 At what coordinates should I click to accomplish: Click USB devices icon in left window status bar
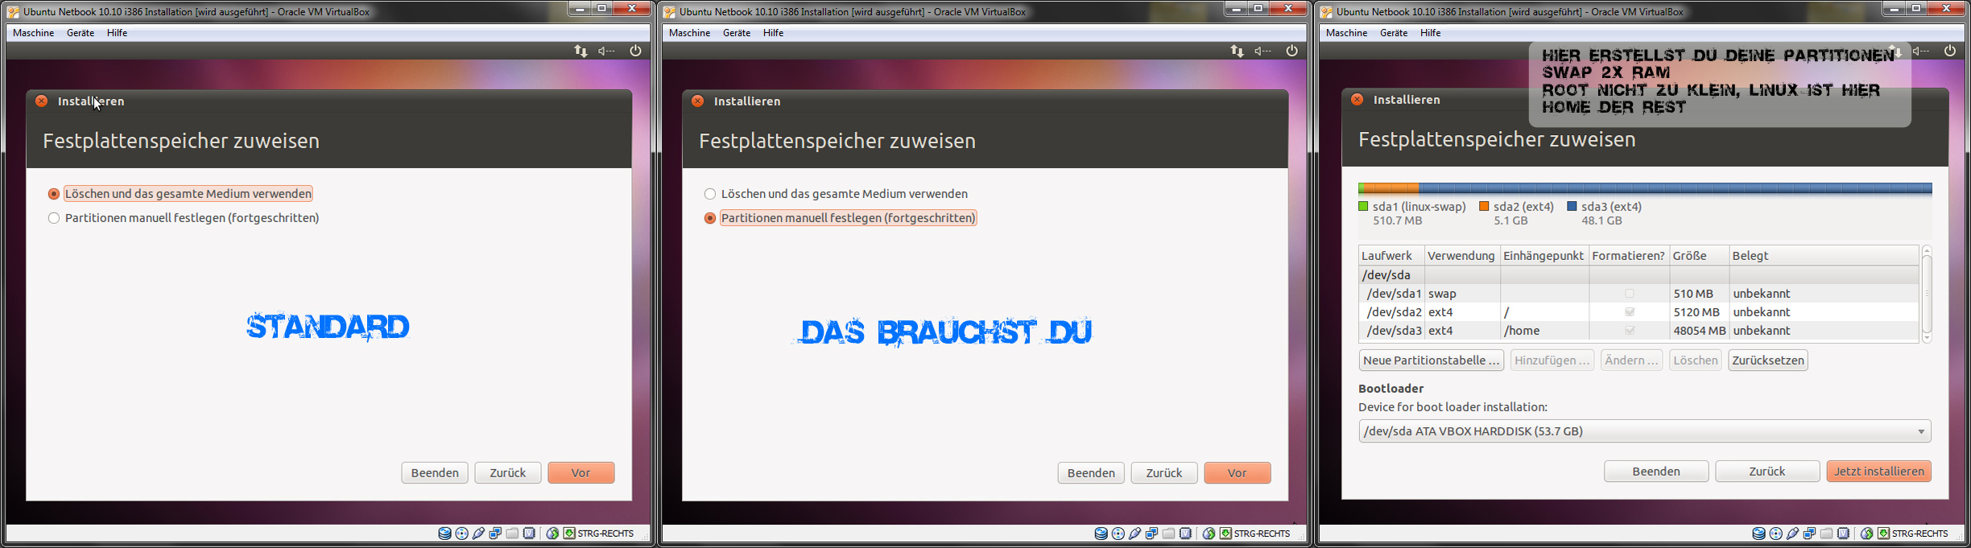pos(478,534)
